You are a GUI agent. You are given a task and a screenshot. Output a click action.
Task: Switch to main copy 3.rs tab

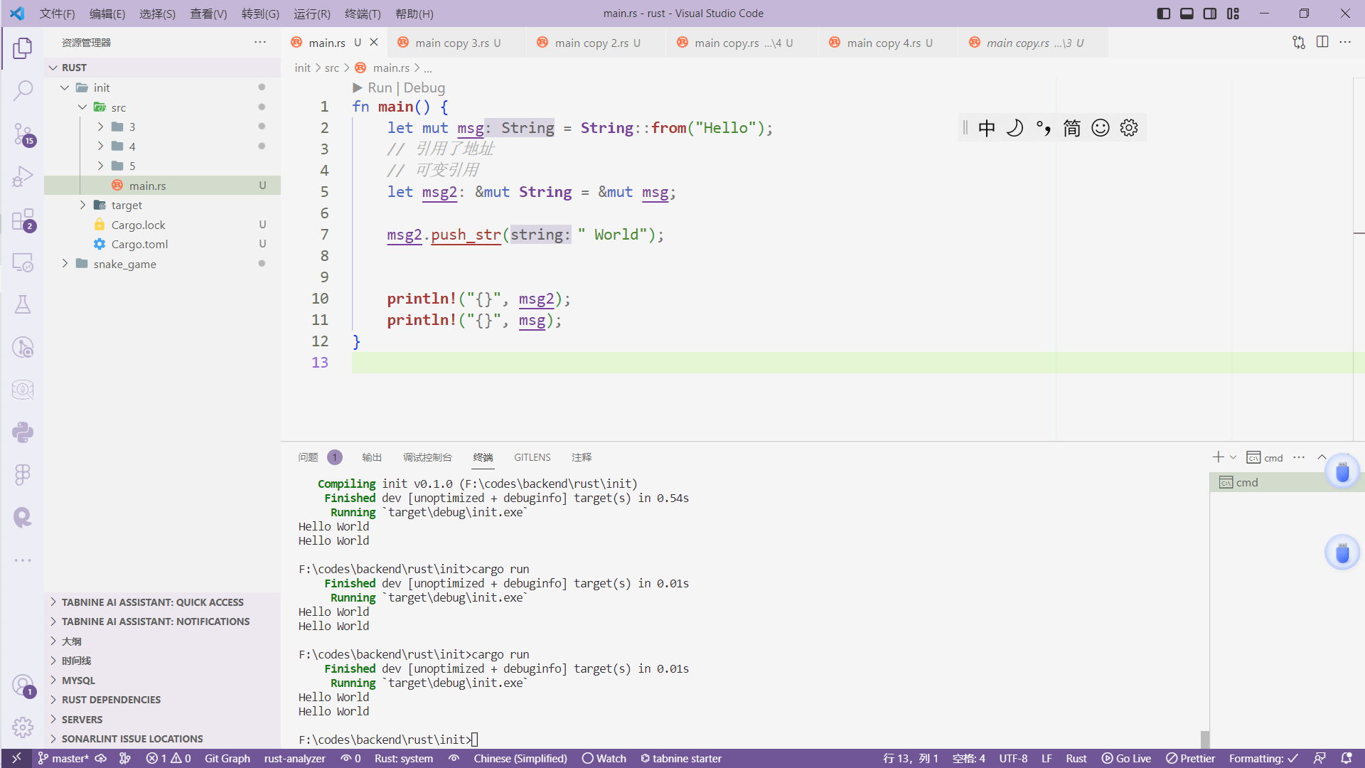[452, 43]
